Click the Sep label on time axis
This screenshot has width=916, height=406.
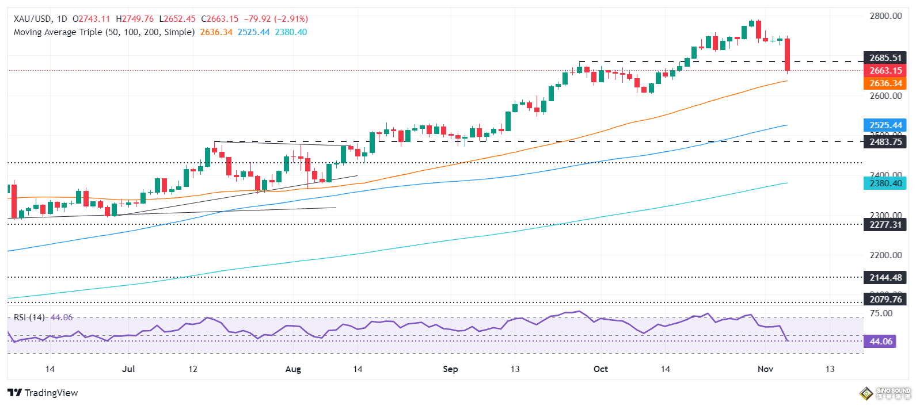click(450, 369)
